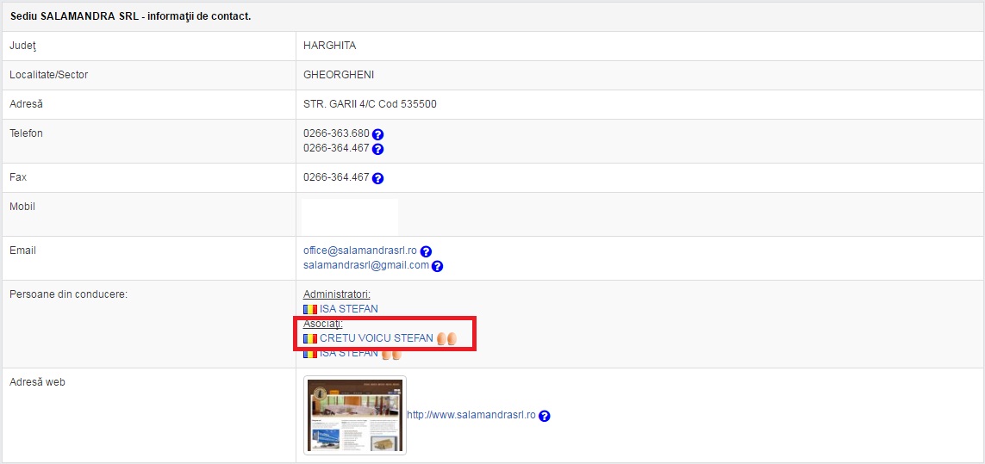
Task: Click the Persoane din conducere label
Action: [68, 294]
